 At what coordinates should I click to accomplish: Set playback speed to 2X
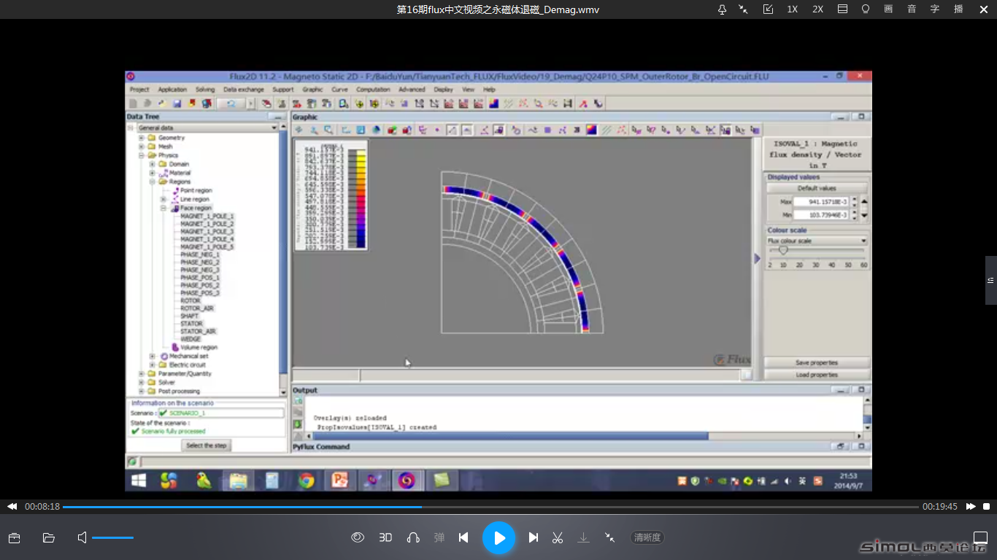[x=817, y=9]
